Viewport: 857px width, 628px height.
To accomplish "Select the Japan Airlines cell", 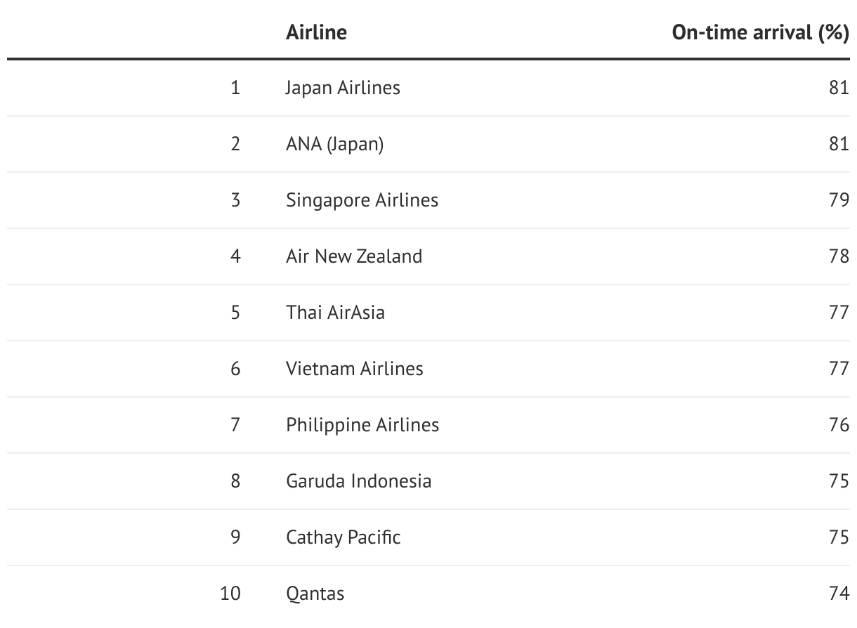I will pos(343,88).
